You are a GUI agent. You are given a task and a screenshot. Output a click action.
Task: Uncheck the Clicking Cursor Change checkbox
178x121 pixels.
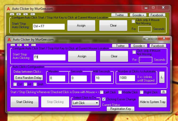pyautogui.click(x=104, y=99)
